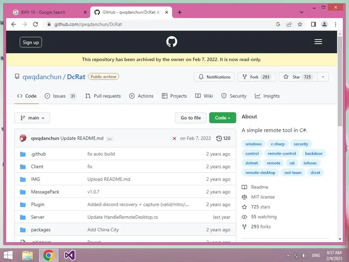Screen dimensions: 349x262
Task: Open the Issues tab
Action: pos(60,96)
